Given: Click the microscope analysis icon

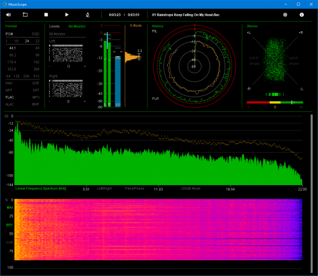Looking at the screenshot, I should pyautogui.click(x=88, y=15).
